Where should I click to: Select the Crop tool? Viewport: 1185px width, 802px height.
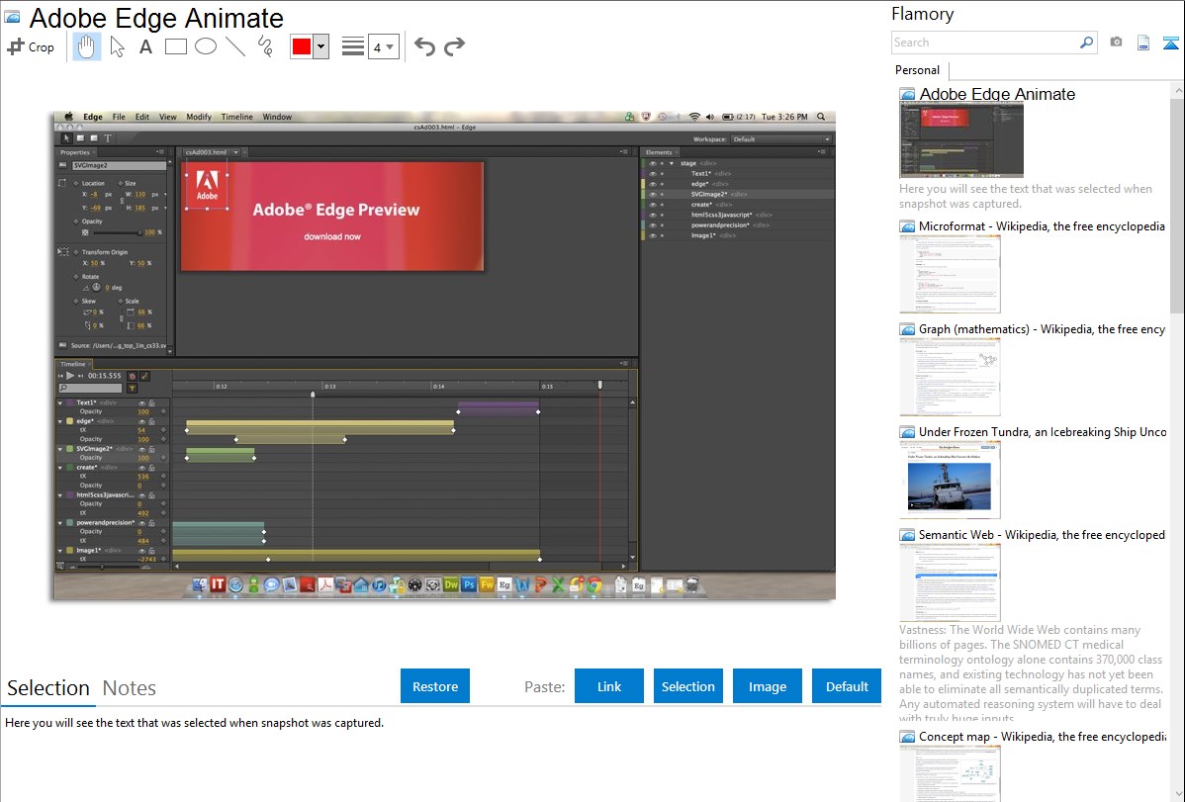click(31, 46)
